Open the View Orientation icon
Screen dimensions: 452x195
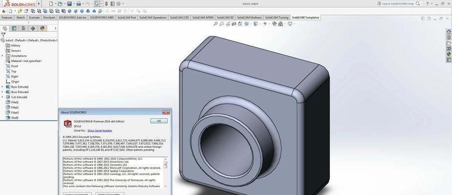tap(246, 24)
